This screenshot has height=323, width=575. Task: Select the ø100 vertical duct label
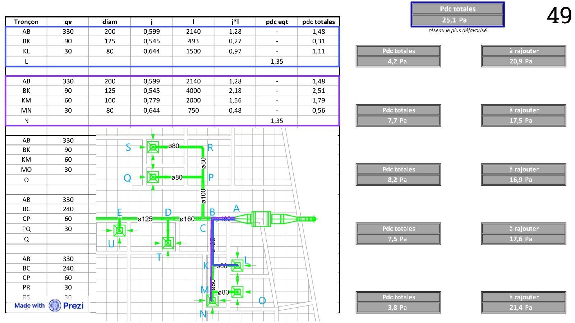(203, 196)
